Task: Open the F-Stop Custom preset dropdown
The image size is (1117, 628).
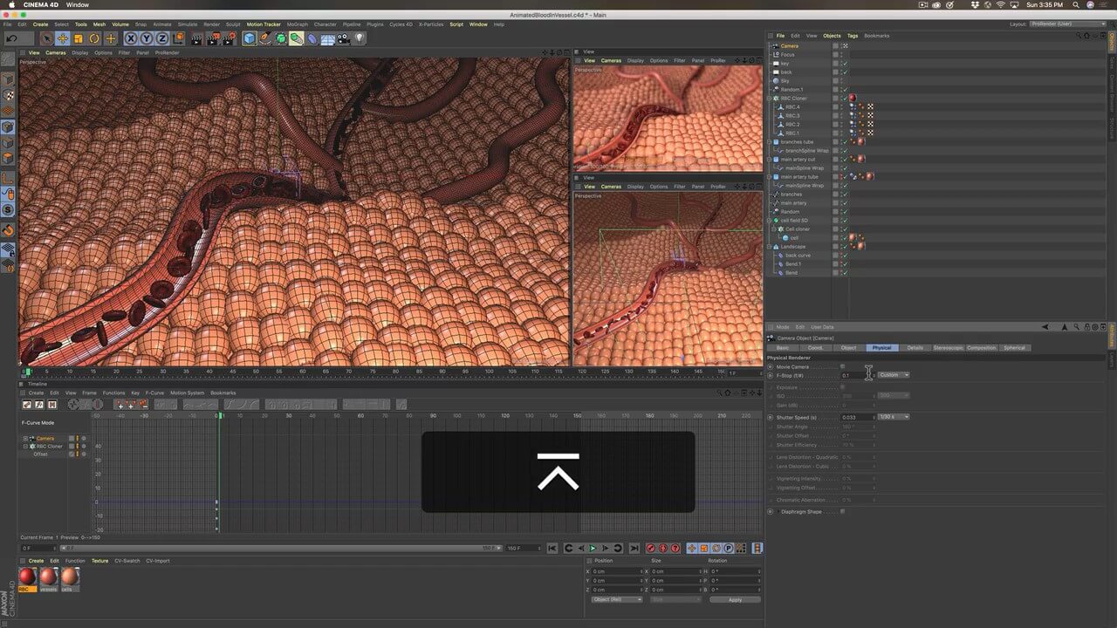Action: tap(894, 375)
